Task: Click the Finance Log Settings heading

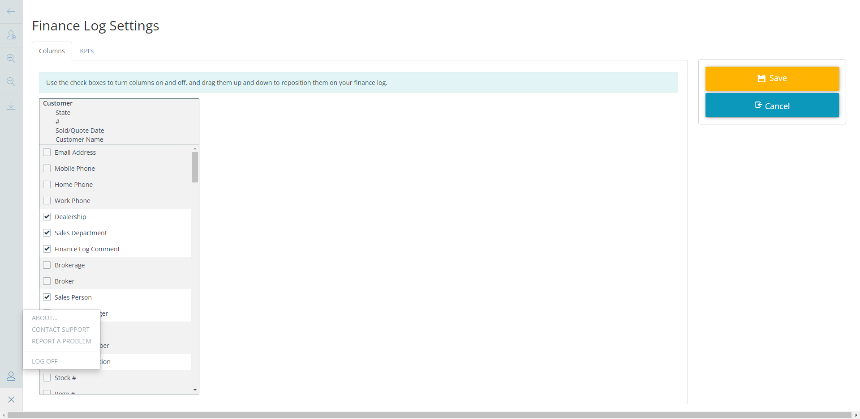Action: (x=95, y=26)
